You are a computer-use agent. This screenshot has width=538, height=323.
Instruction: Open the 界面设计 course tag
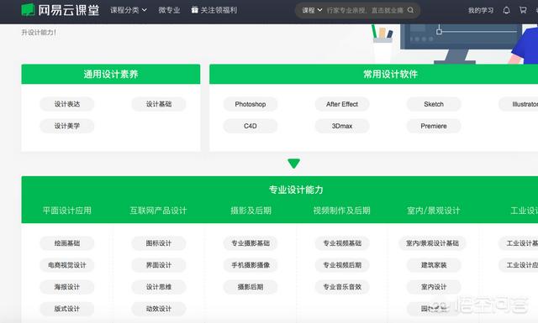(x=159, y=265)
